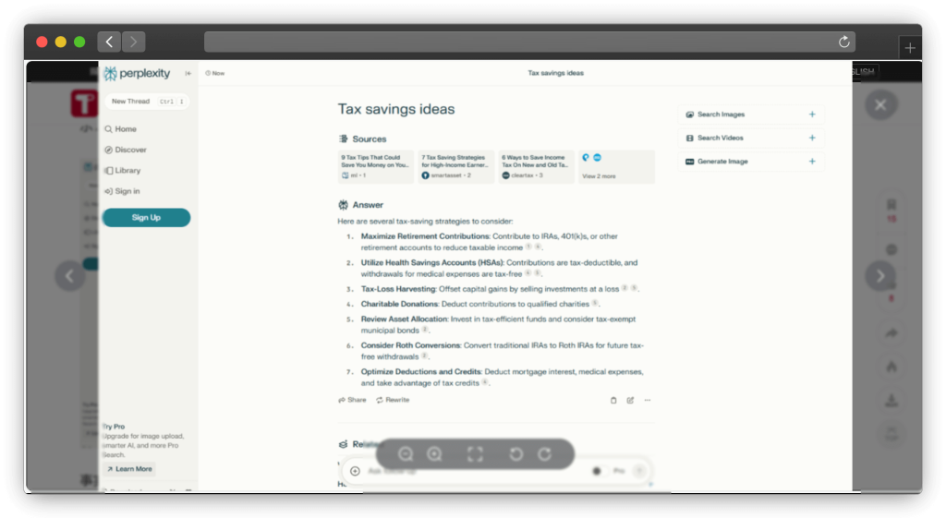Collapse the Perplexity sidebar
Image resolution: width=946 pixels, height=518 pixels.
(x=188, y=73)
